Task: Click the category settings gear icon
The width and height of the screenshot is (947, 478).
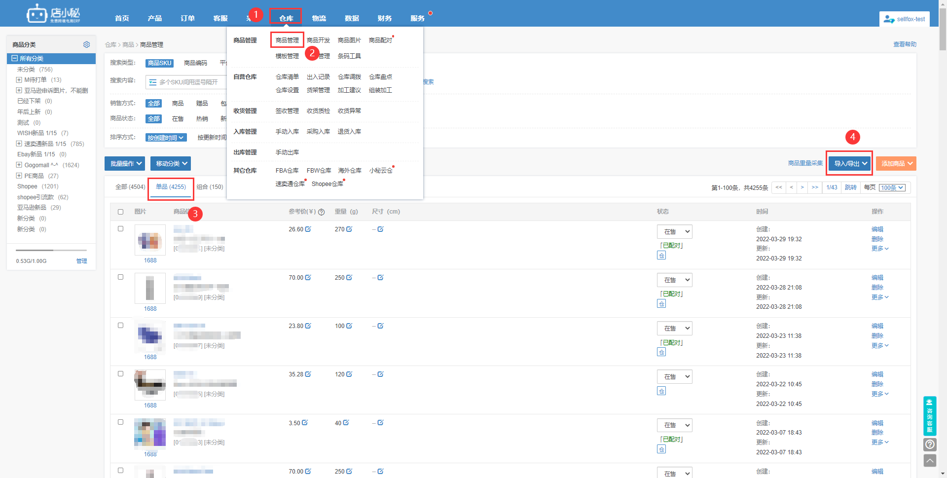Action: [87, 44]
